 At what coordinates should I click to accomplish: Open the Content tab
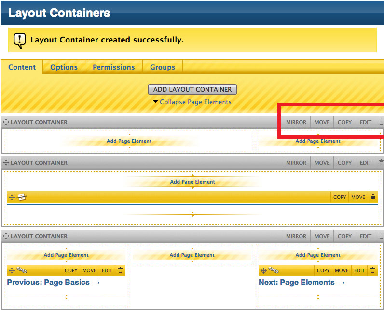(22, 67)
